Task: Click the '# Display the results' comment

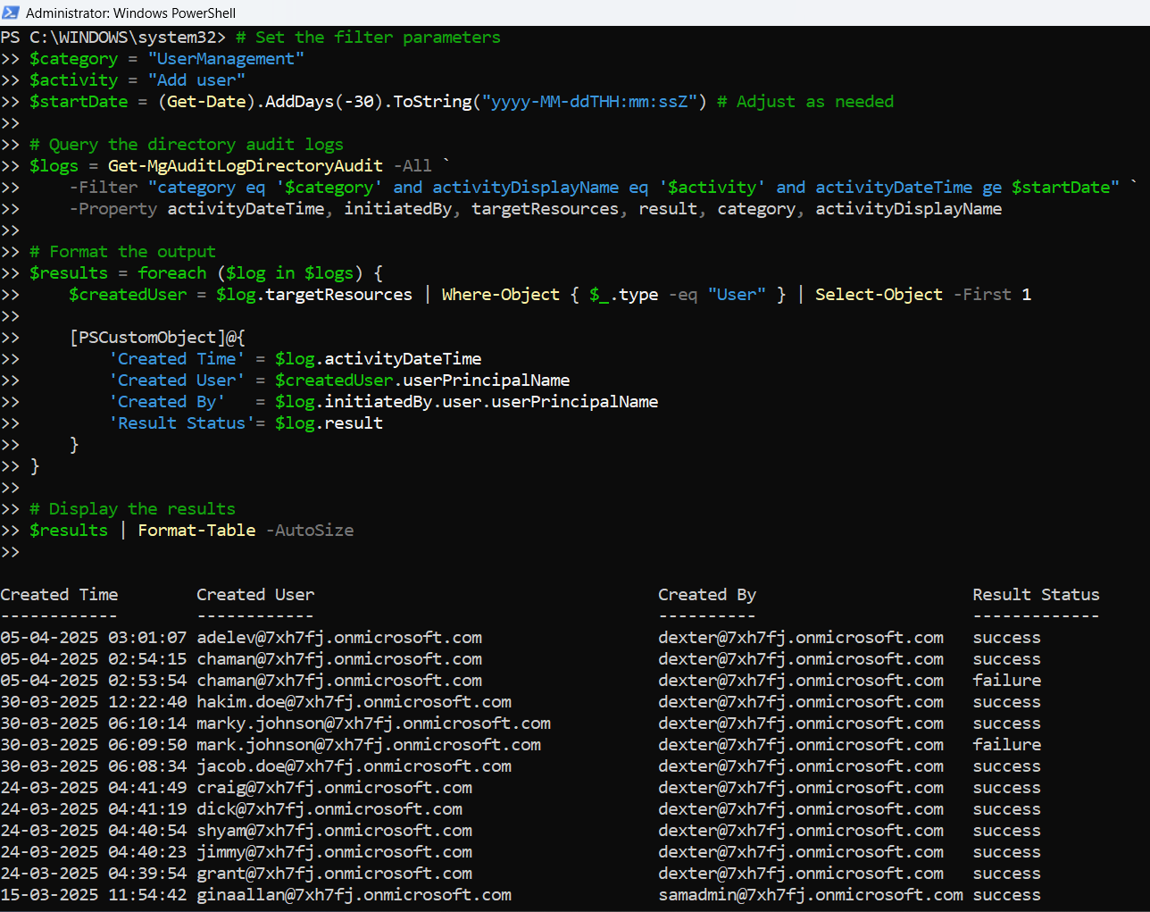Action: click(132, 509)
